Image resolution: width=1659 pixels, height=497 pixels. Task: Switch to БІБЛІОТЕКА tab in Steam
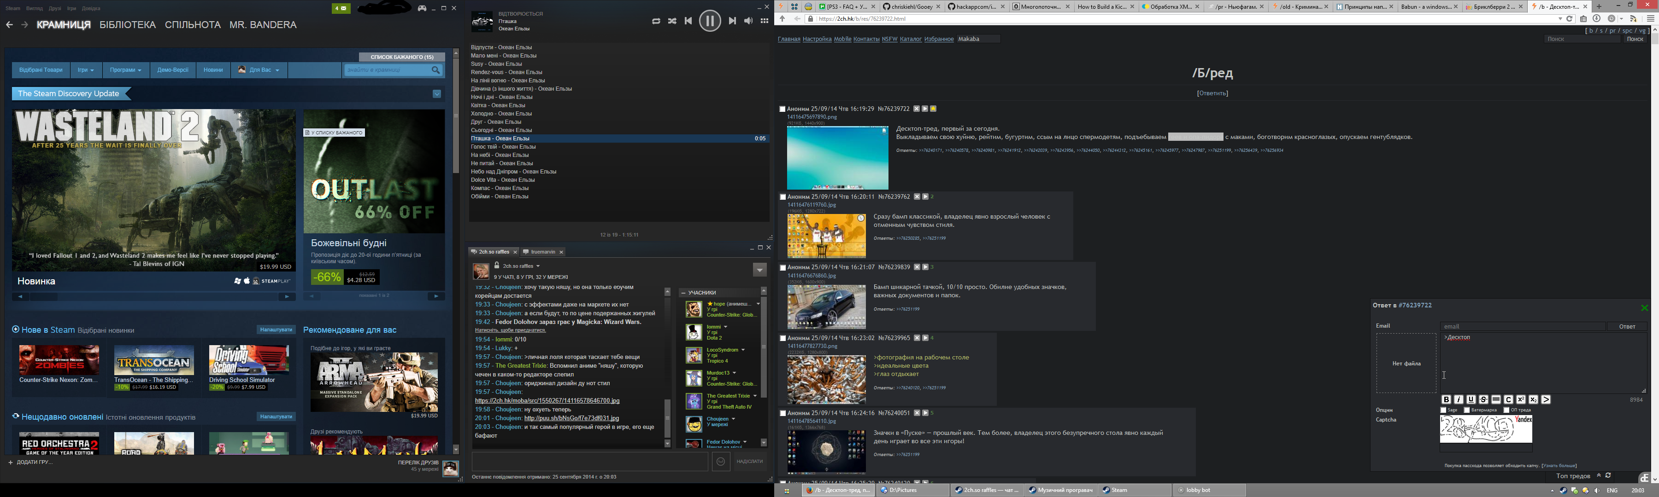(128, 25)
